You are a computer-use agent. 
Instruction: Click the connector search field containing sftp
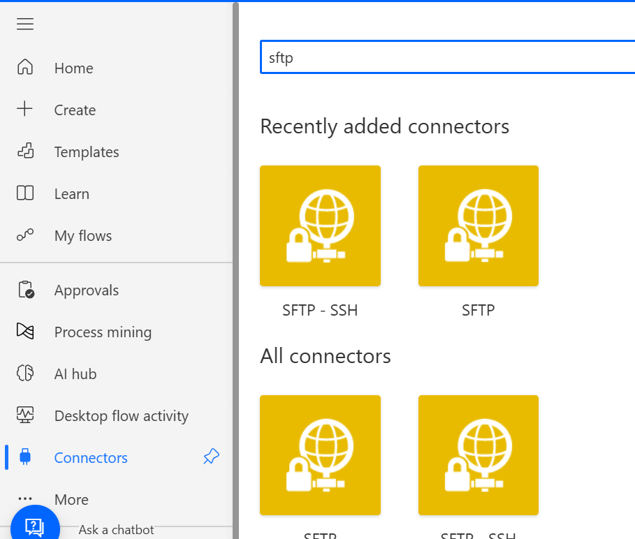tap(448, 57)
